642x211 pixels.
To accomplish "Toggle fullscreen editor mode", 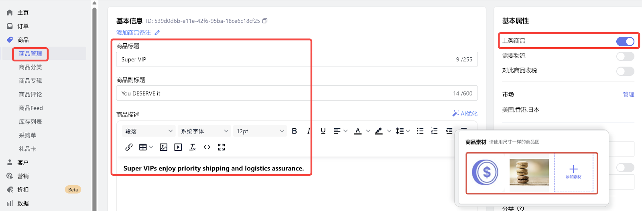I will (x=221, y=147).
